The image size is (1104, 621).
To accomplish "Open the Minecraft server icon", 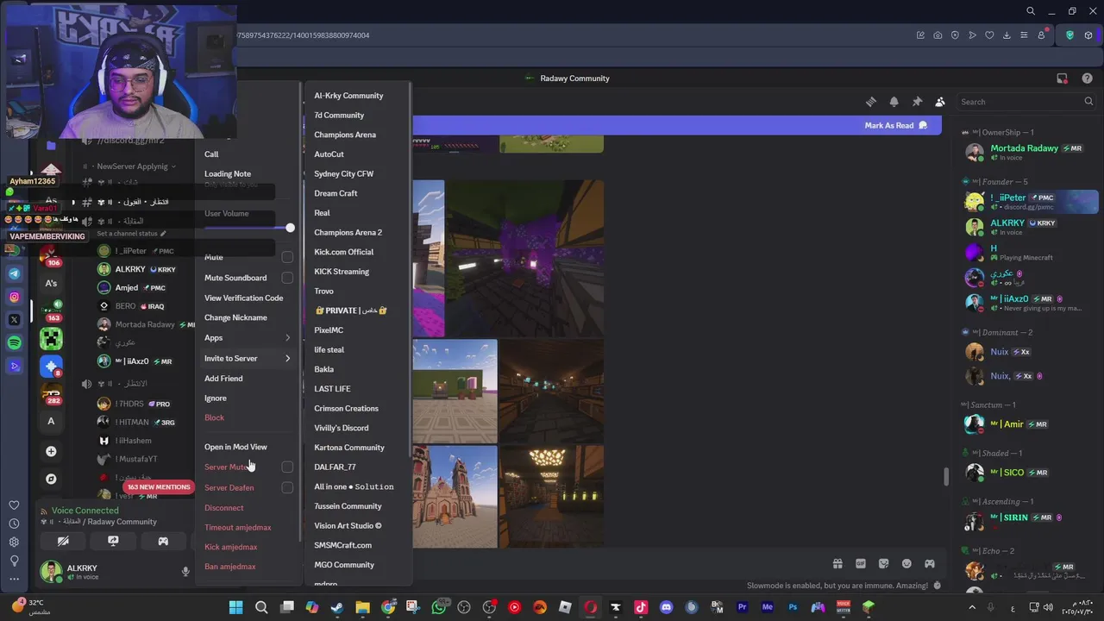I will [x=51, y=339].
